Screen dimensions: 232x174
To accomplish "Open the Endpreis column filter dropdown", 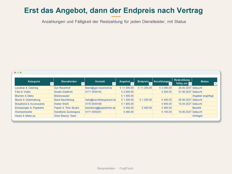I will click(150, 84).
